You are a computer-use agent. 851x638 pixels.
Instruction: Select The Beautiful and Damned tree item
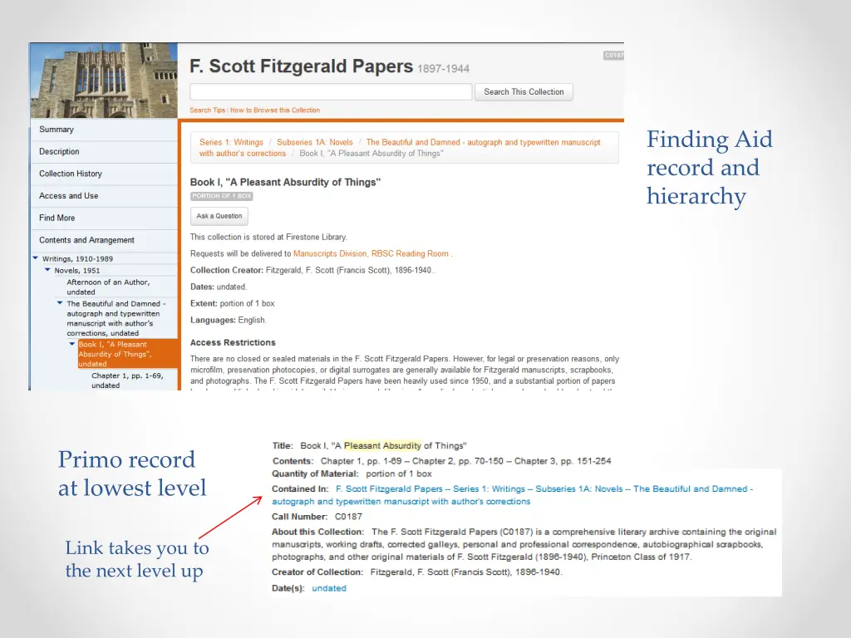click(x=116, y=318)
